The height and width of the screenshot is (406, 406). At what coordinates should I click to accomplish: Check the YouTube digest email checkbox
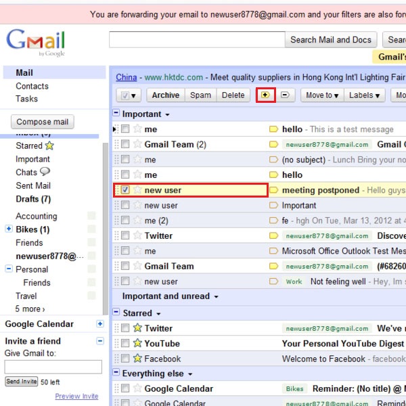point(125,343)
